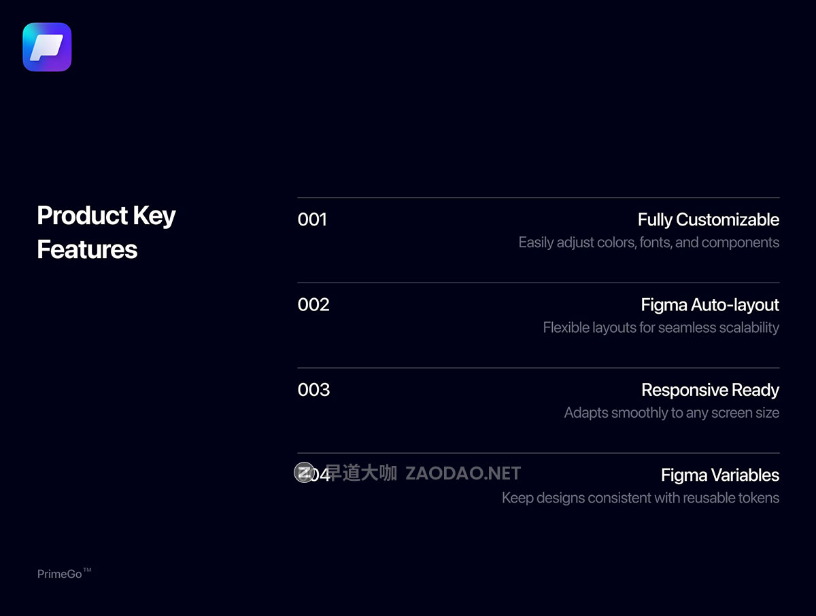Image resolution: width=816 pixels, height=616 pixels.
Task: Click the ZAODAO.NET watermark text
Action: (x=463, y=473)
